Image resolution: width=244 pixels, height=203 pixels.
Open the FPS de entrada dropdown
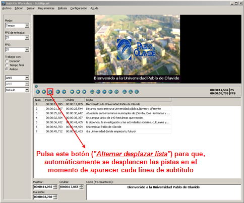pos(17,37)
